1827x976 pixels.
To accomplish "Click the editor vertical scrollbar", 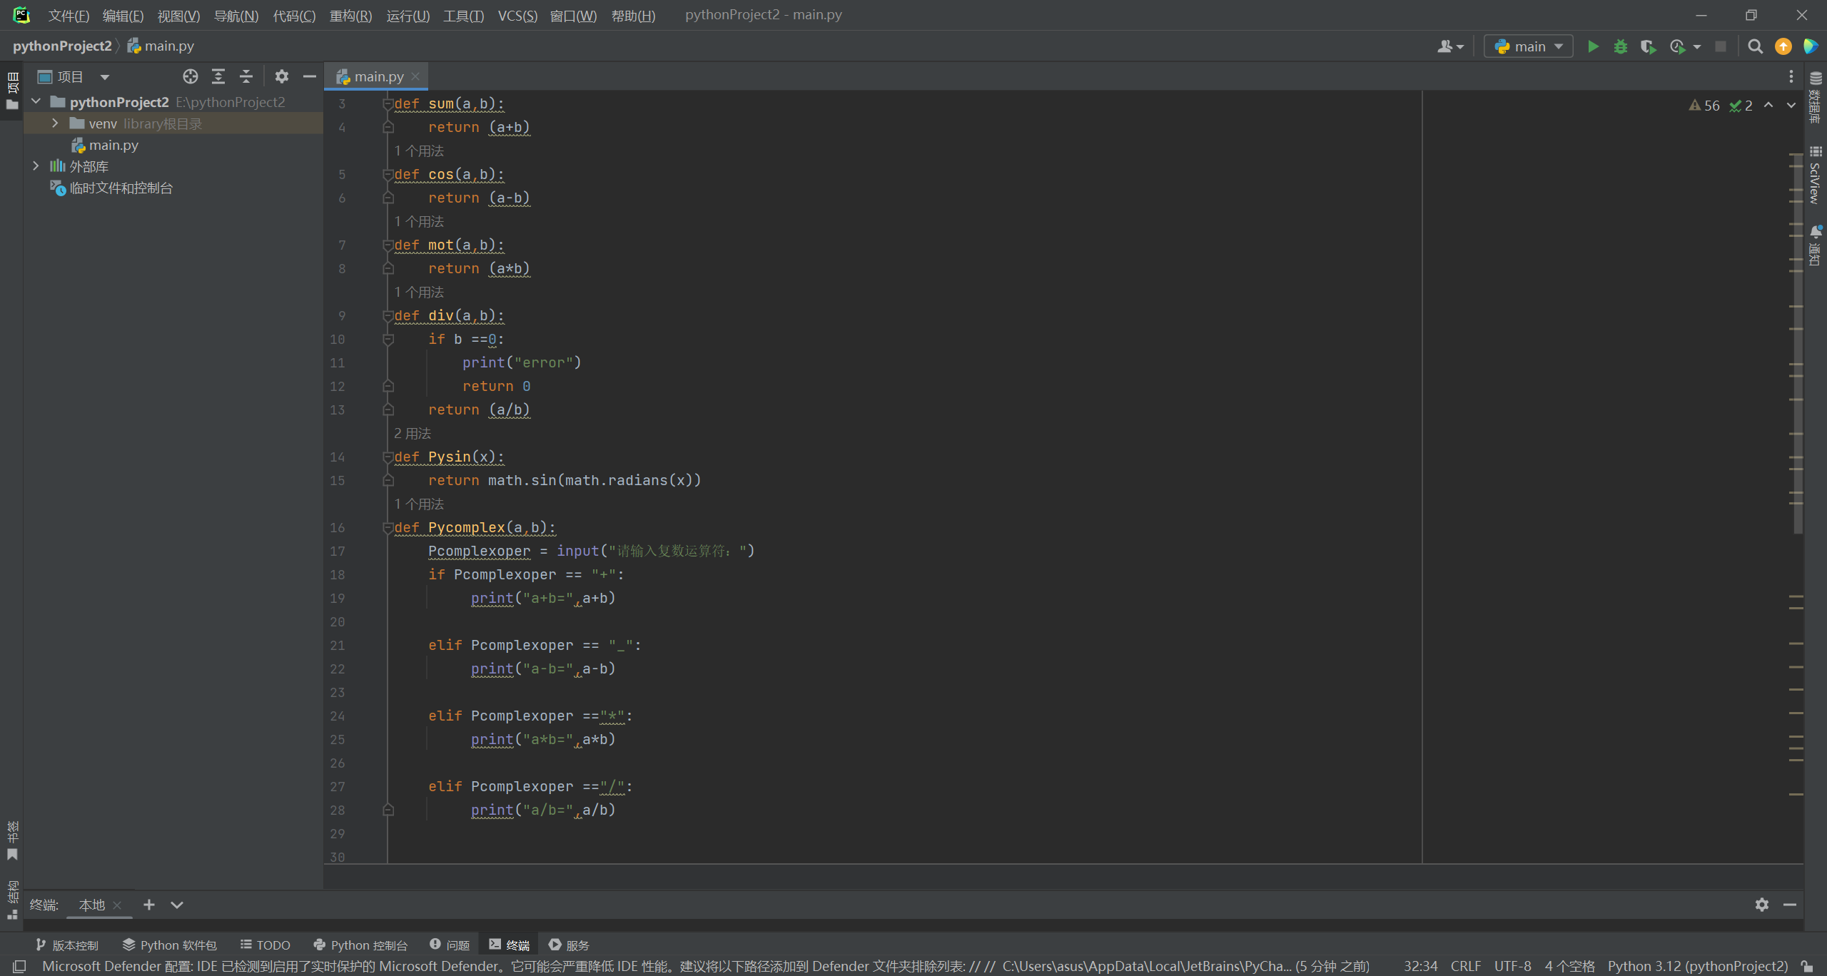I will click(1798, 342).
